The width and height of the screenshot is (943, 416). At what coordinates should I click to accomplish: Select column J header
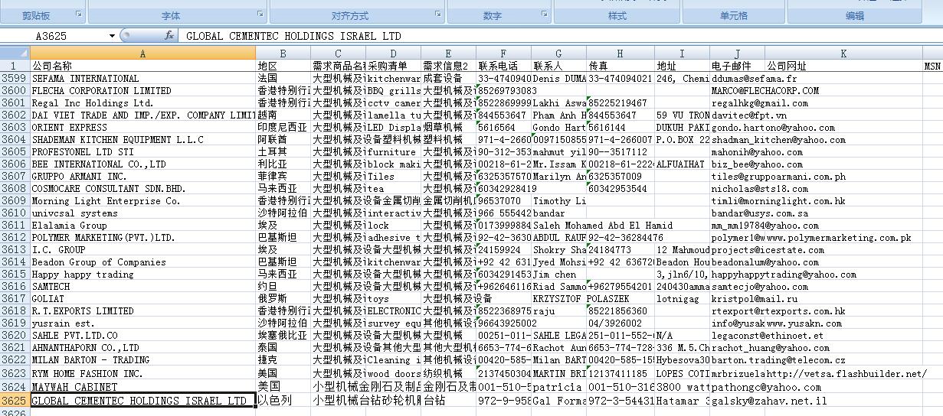[737, 53]
